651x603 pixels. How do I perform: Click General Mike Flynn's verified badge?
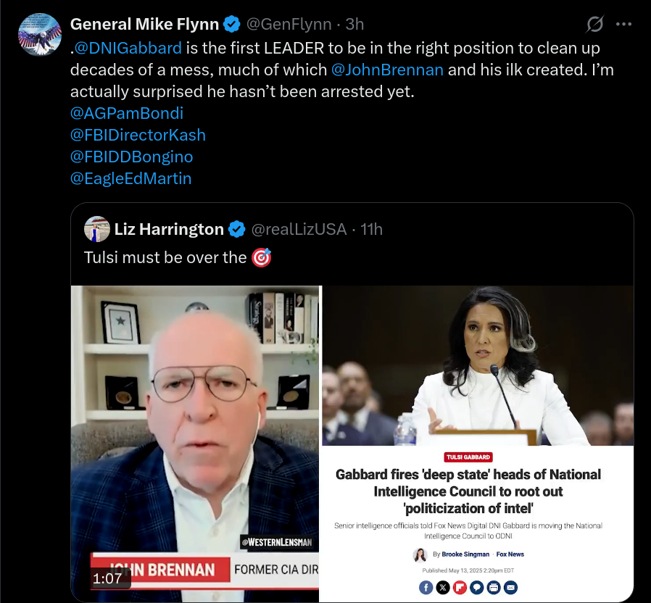[x=232, y=24]
